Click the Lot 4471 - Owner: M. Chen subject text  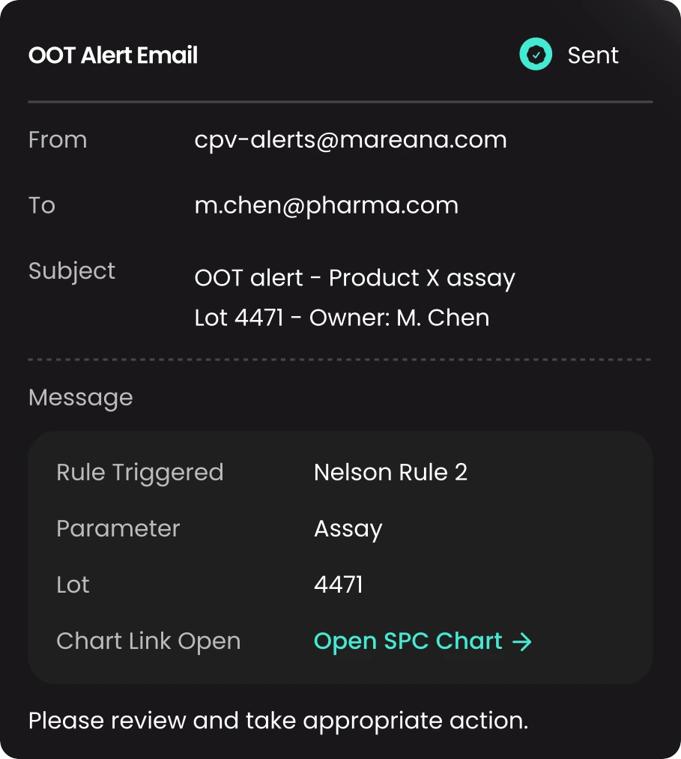click(342, 318)
